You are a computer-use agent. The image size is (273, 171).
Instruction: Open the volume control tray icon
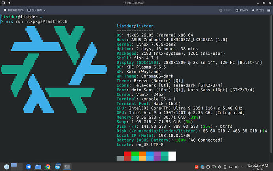(236, 167)
